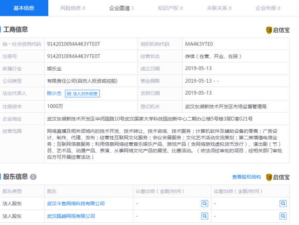Screen dimensions: 299x225
Task: Click 法人股东 in the 武汉瓯越网视 row
Action: pyautogui.click(x=12, y=216)
